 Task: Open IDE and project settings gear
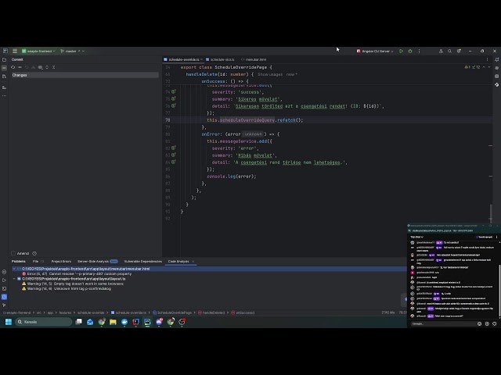(459, 51)
